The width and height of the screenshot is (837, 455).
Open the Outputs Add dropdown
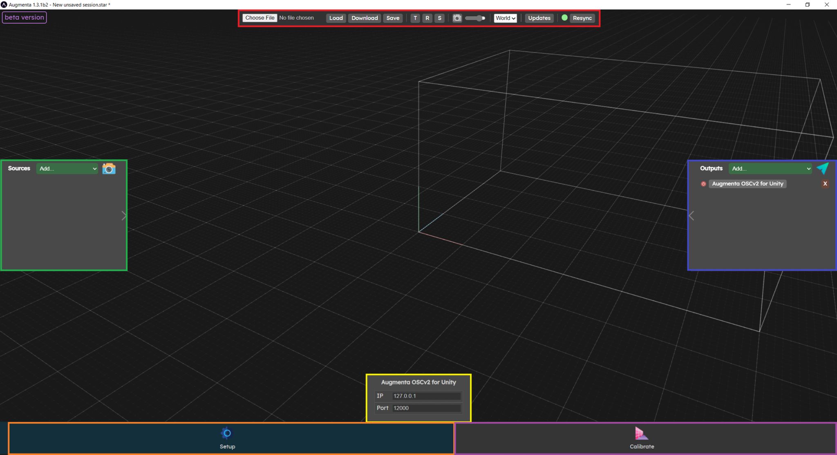pos(770,169)
